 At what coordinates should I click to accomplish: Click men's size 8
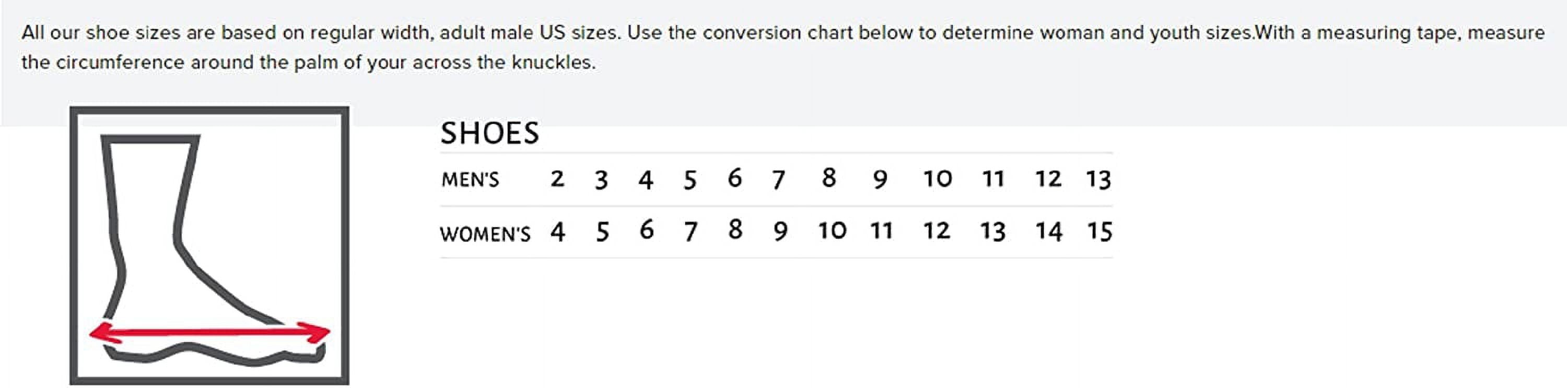[x=828, y=178]
